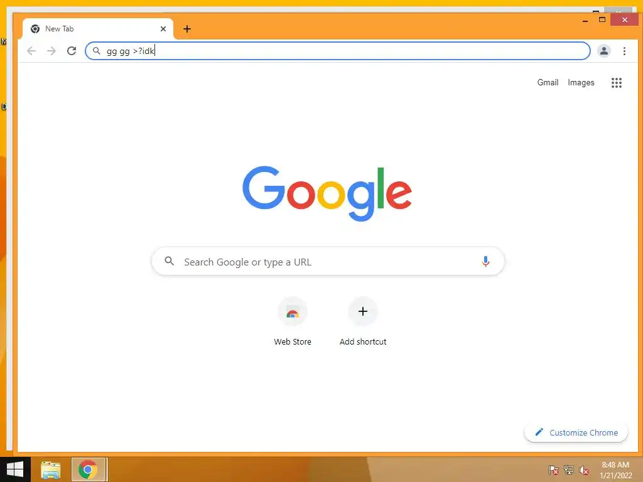Open the Action Center flag icon

[x=554, y=469]
